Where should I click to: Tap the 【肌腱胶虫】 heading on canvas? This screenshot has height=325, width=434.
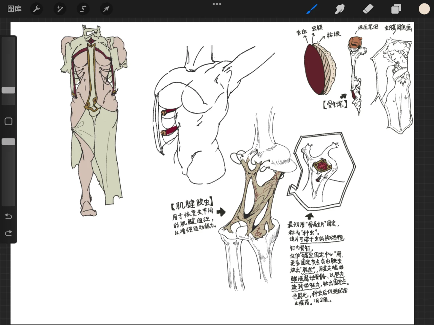(x=192, y=204)
